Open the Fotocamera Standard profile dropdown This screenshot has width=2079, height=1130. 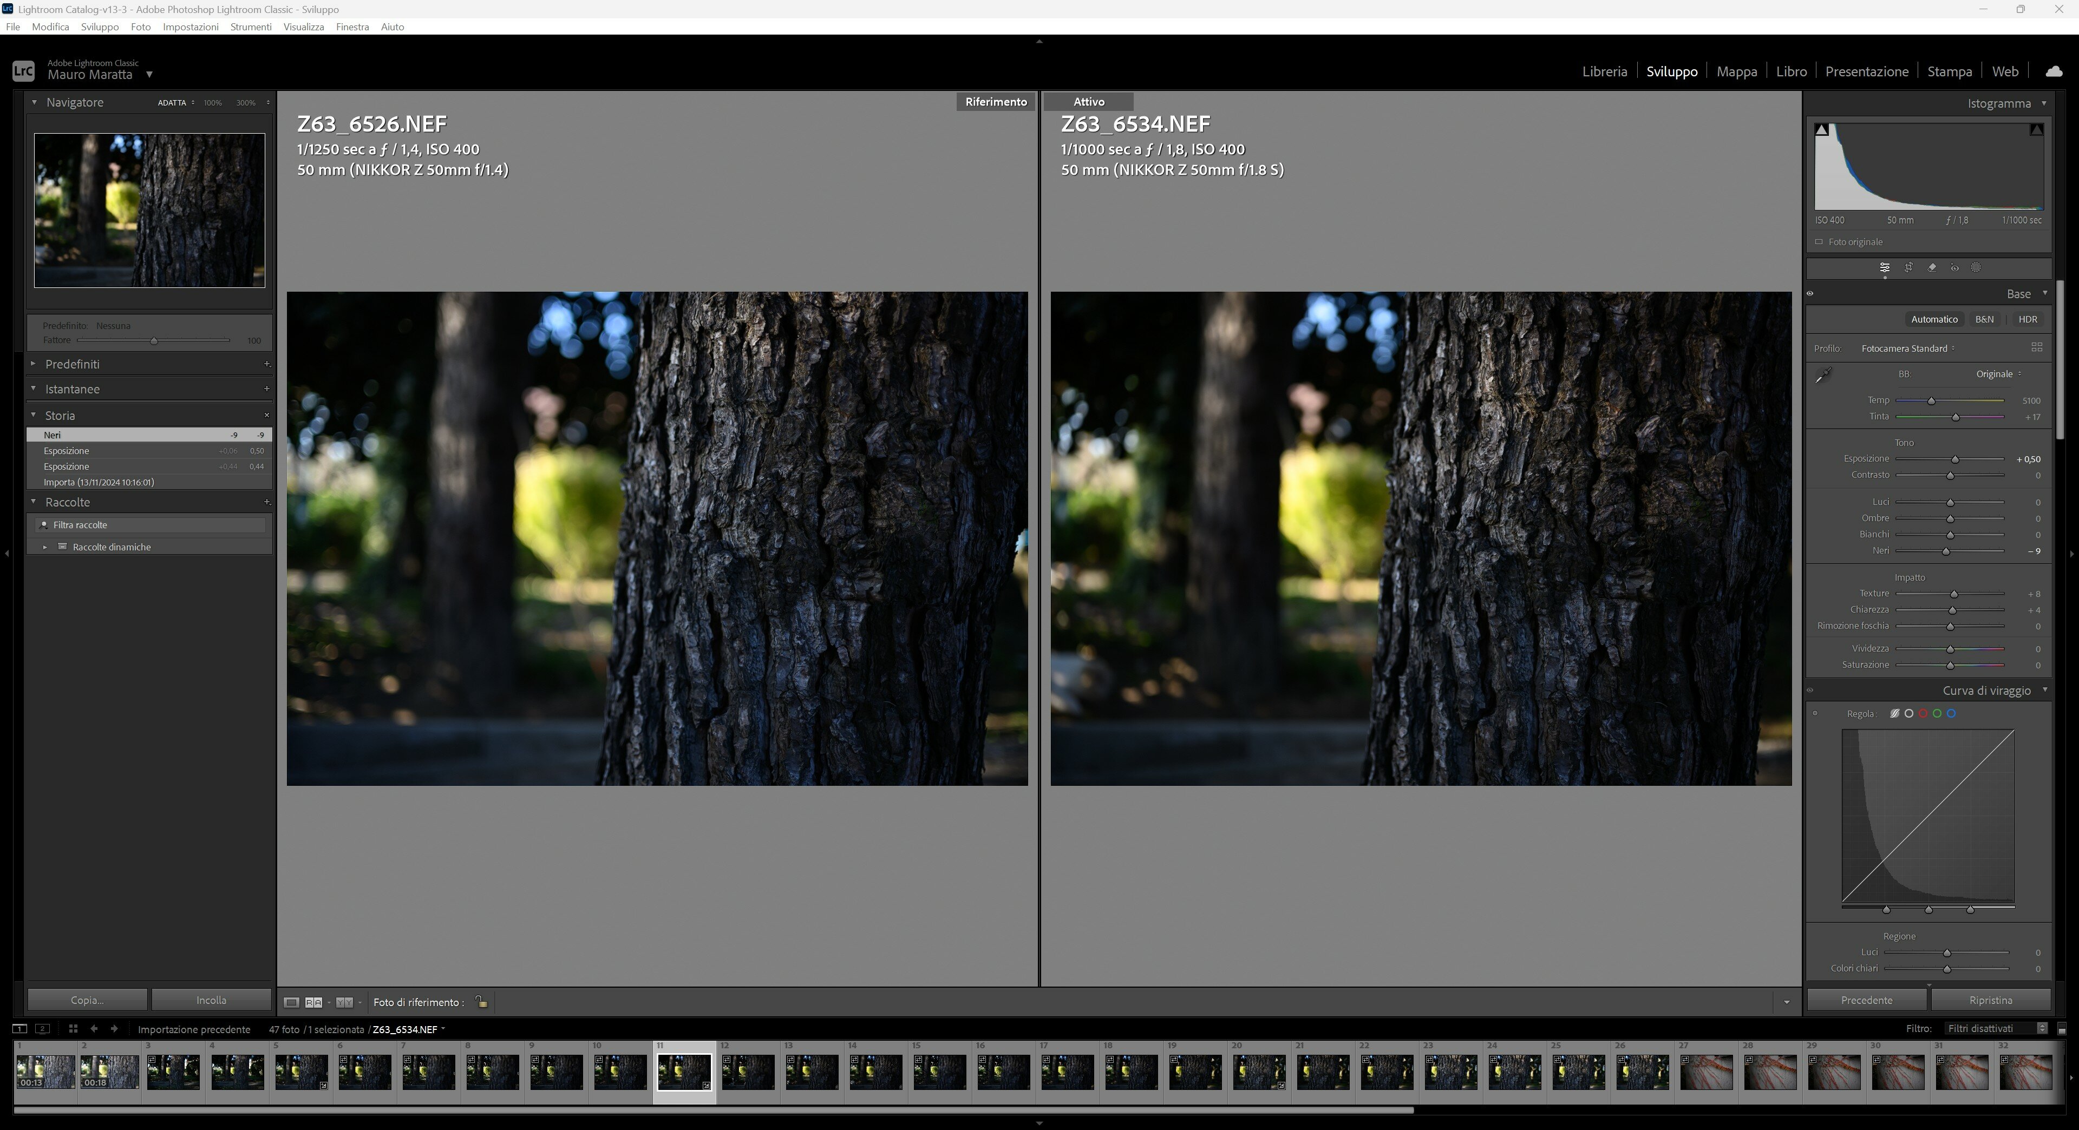point(1907,349)
